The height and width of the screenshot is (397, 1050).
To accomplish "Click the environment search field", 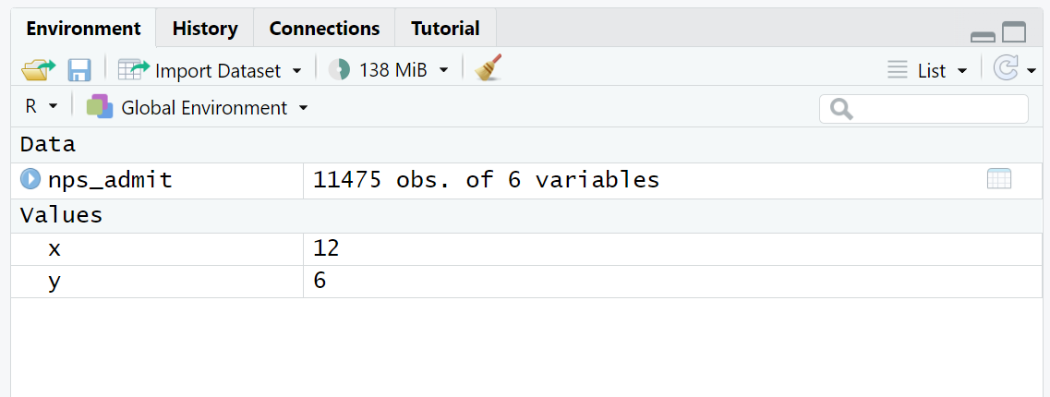I will click(933, 109).
